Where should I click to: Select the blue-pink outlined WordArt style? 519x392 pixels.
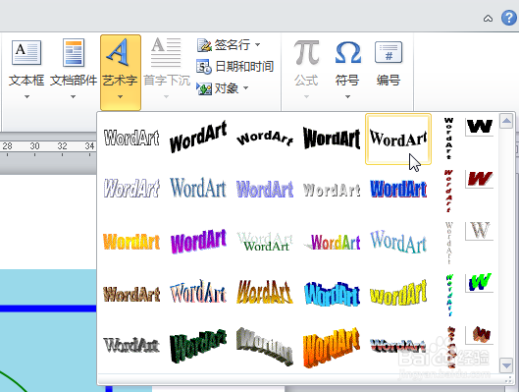click(x=198, y=292)
